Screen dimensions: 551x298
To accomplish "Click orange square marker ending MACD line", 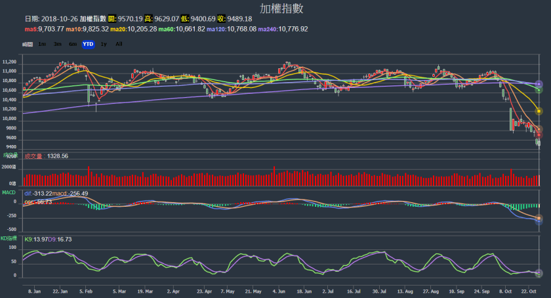I will pyautogui.click(x=539, y=218).
